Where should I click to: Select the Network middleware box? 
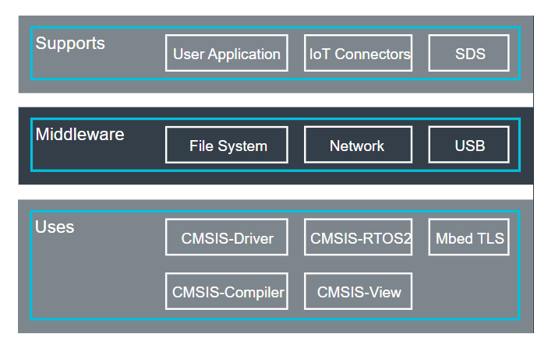click(x=359, y=146)
